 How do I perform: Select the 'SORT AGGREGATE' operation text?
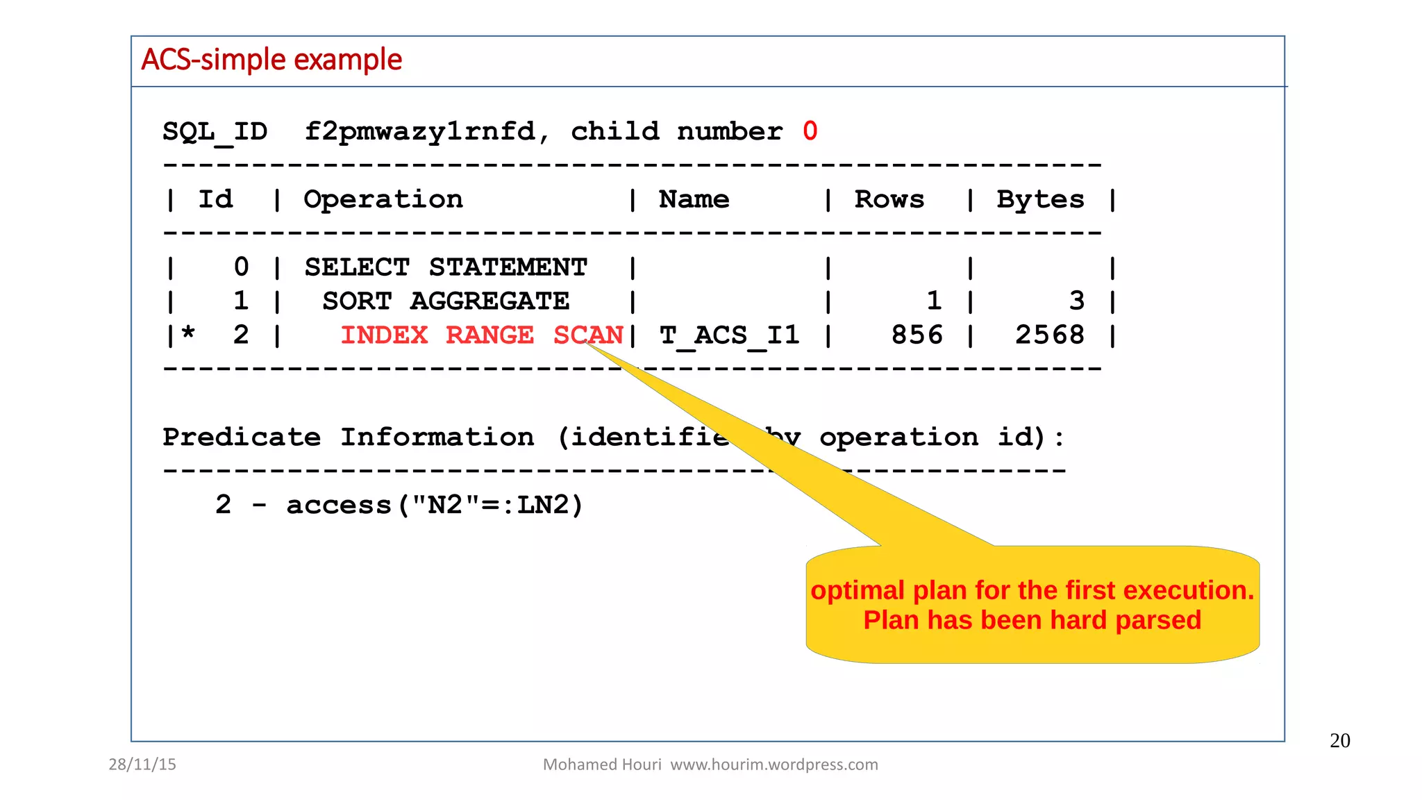tap(446, 301)
